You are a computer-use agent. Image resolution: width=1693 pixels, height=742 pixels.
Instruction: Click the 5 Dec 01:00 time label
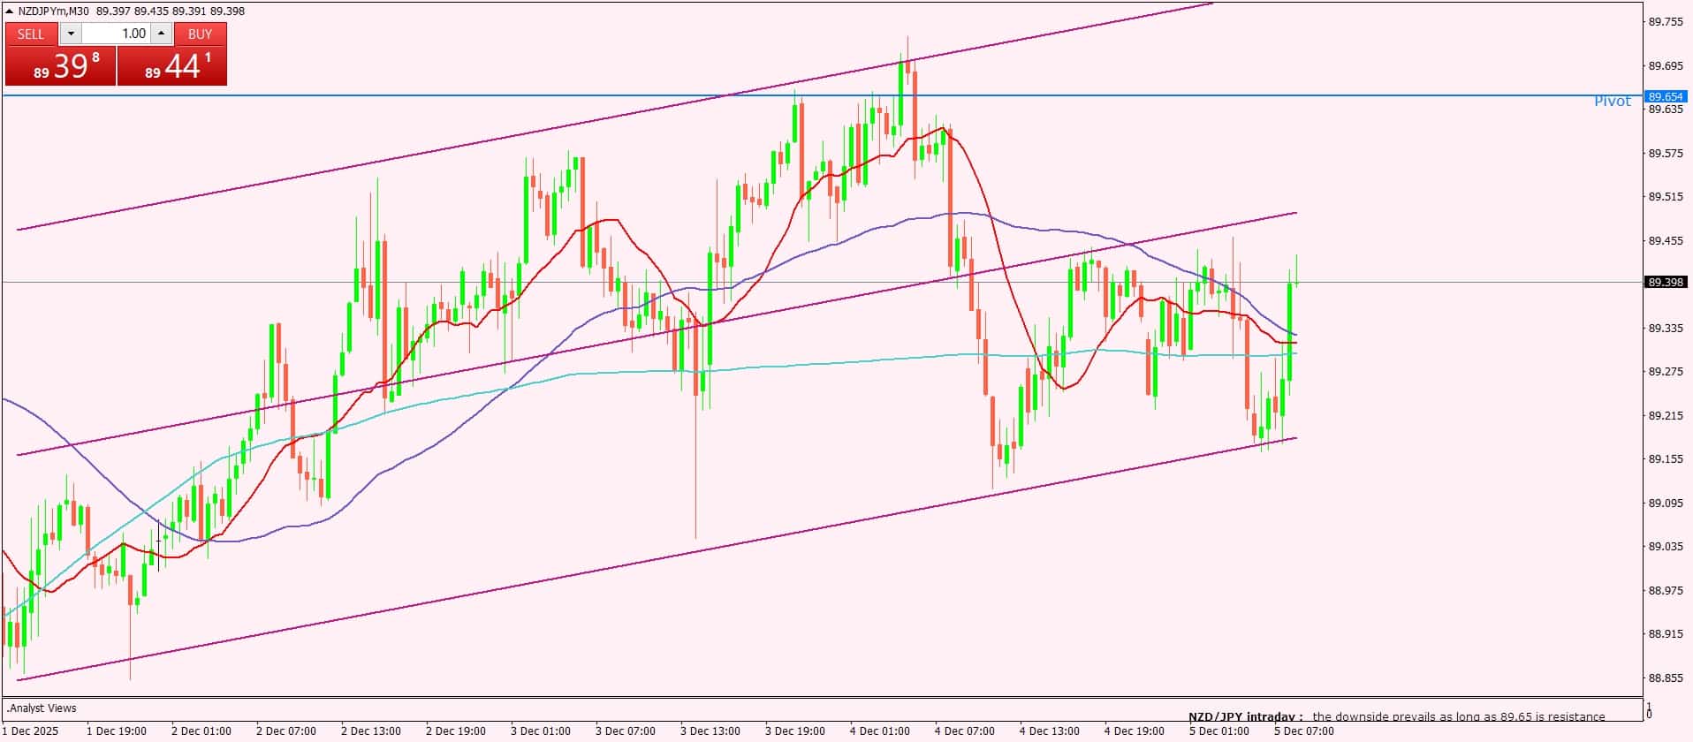tap(1219, 731)
